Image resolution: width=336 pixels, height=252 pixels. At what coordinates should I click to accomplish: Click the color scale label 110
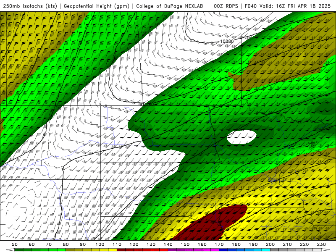(x=117, y=244)
